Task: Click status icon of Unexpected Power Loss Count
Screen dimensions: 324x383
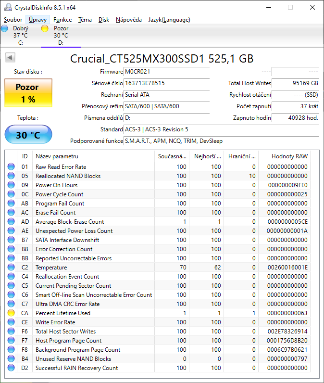Action: tap(11, 230)
